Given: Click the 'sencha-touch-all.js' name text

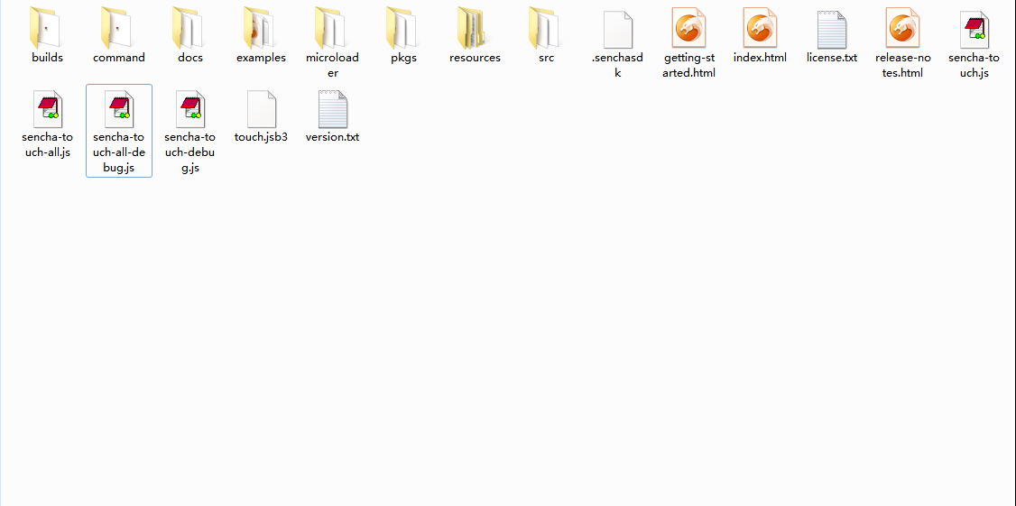Looking at the screenshot, I should pyautogui.click(x=47, y=145).
